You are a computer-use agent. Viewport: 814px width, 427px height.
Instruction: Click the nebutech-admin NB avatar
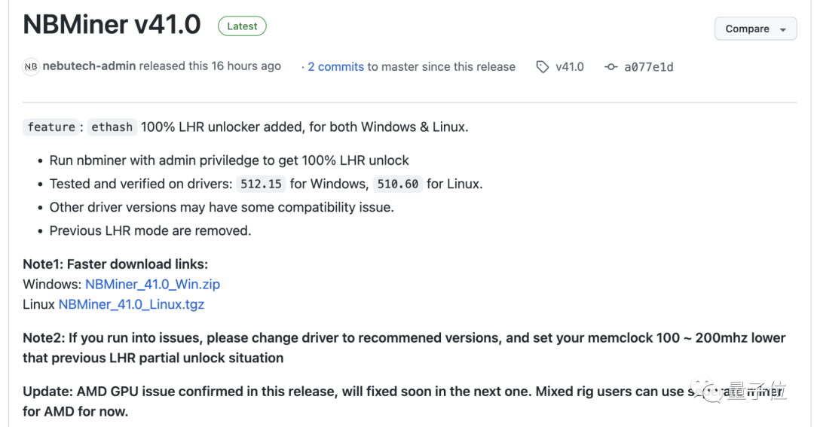31,66
